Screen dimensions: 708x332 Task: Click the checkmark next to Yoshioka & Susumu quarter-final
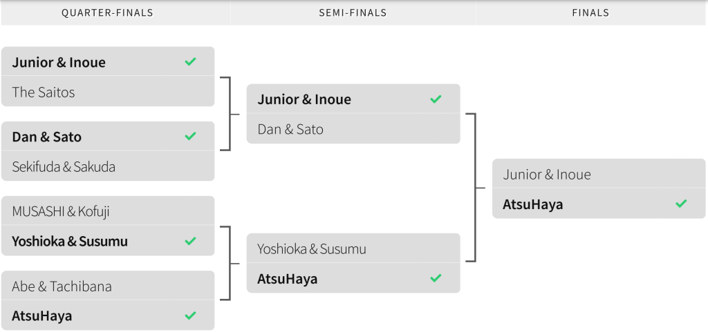[191, 241]
